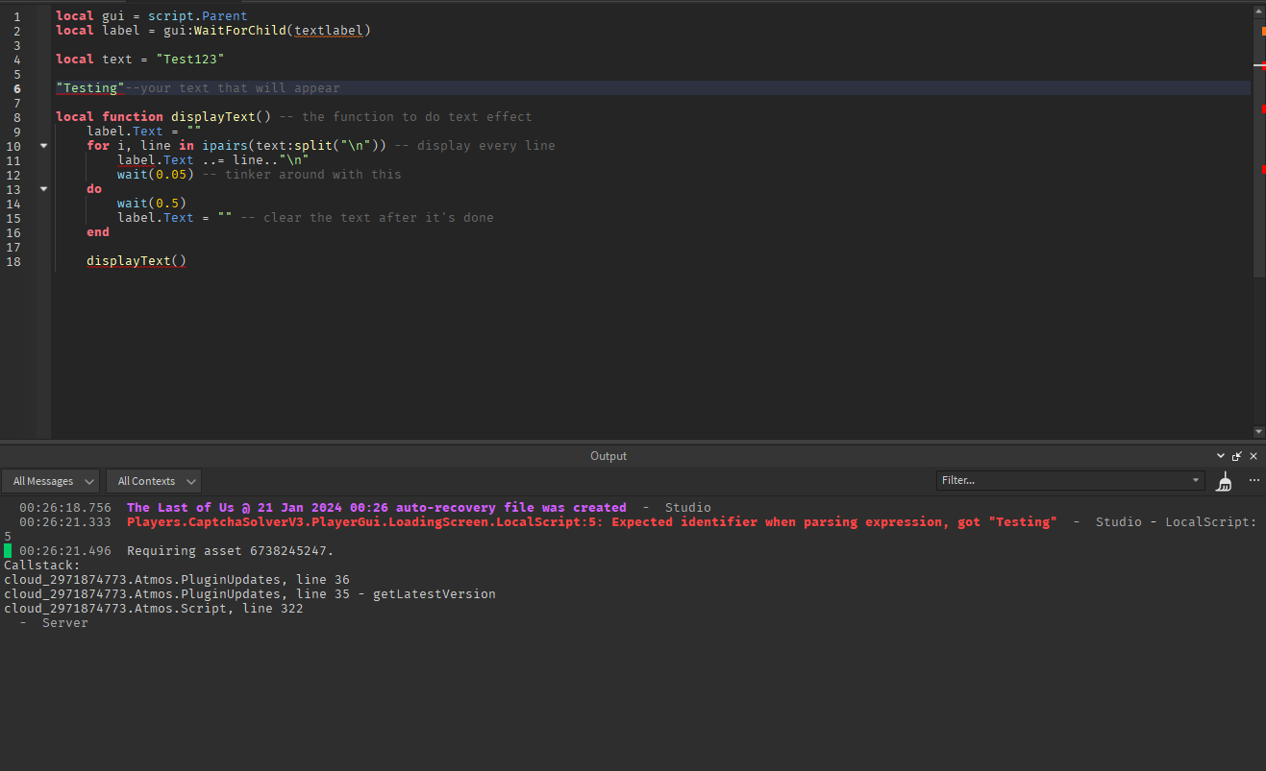Open the All Messages dropdown
This screenshot has height=771, width=1266.
[50, 480]
